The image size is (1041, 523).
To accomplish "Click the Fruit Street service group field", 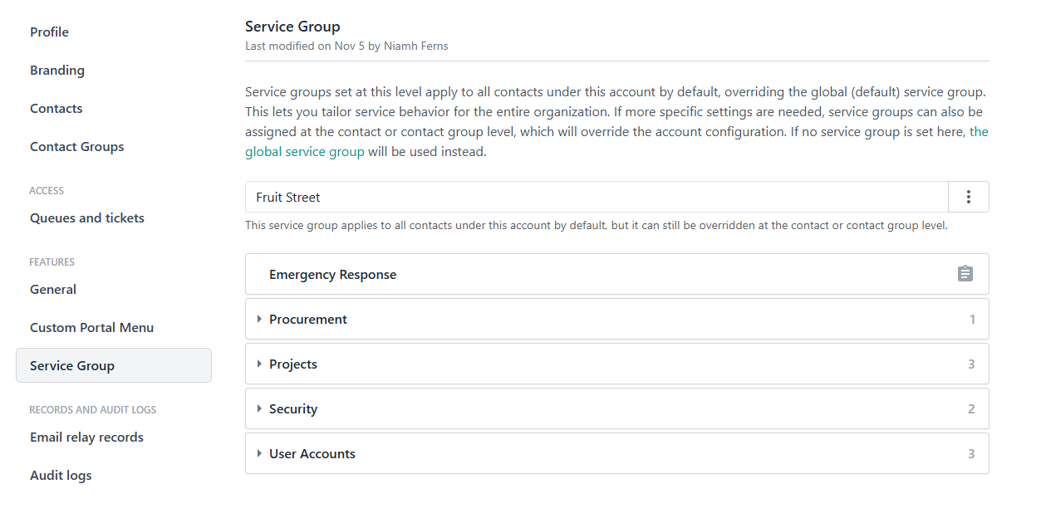I will [x=596, y=197].
